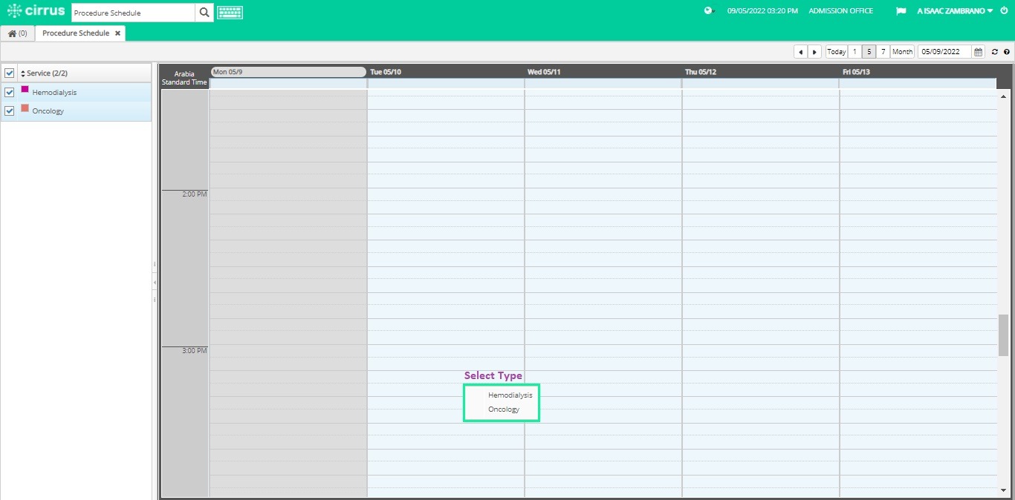Click the flag icon near the username
Screen dimensions: 1015x500
click(x=900, y=10)
